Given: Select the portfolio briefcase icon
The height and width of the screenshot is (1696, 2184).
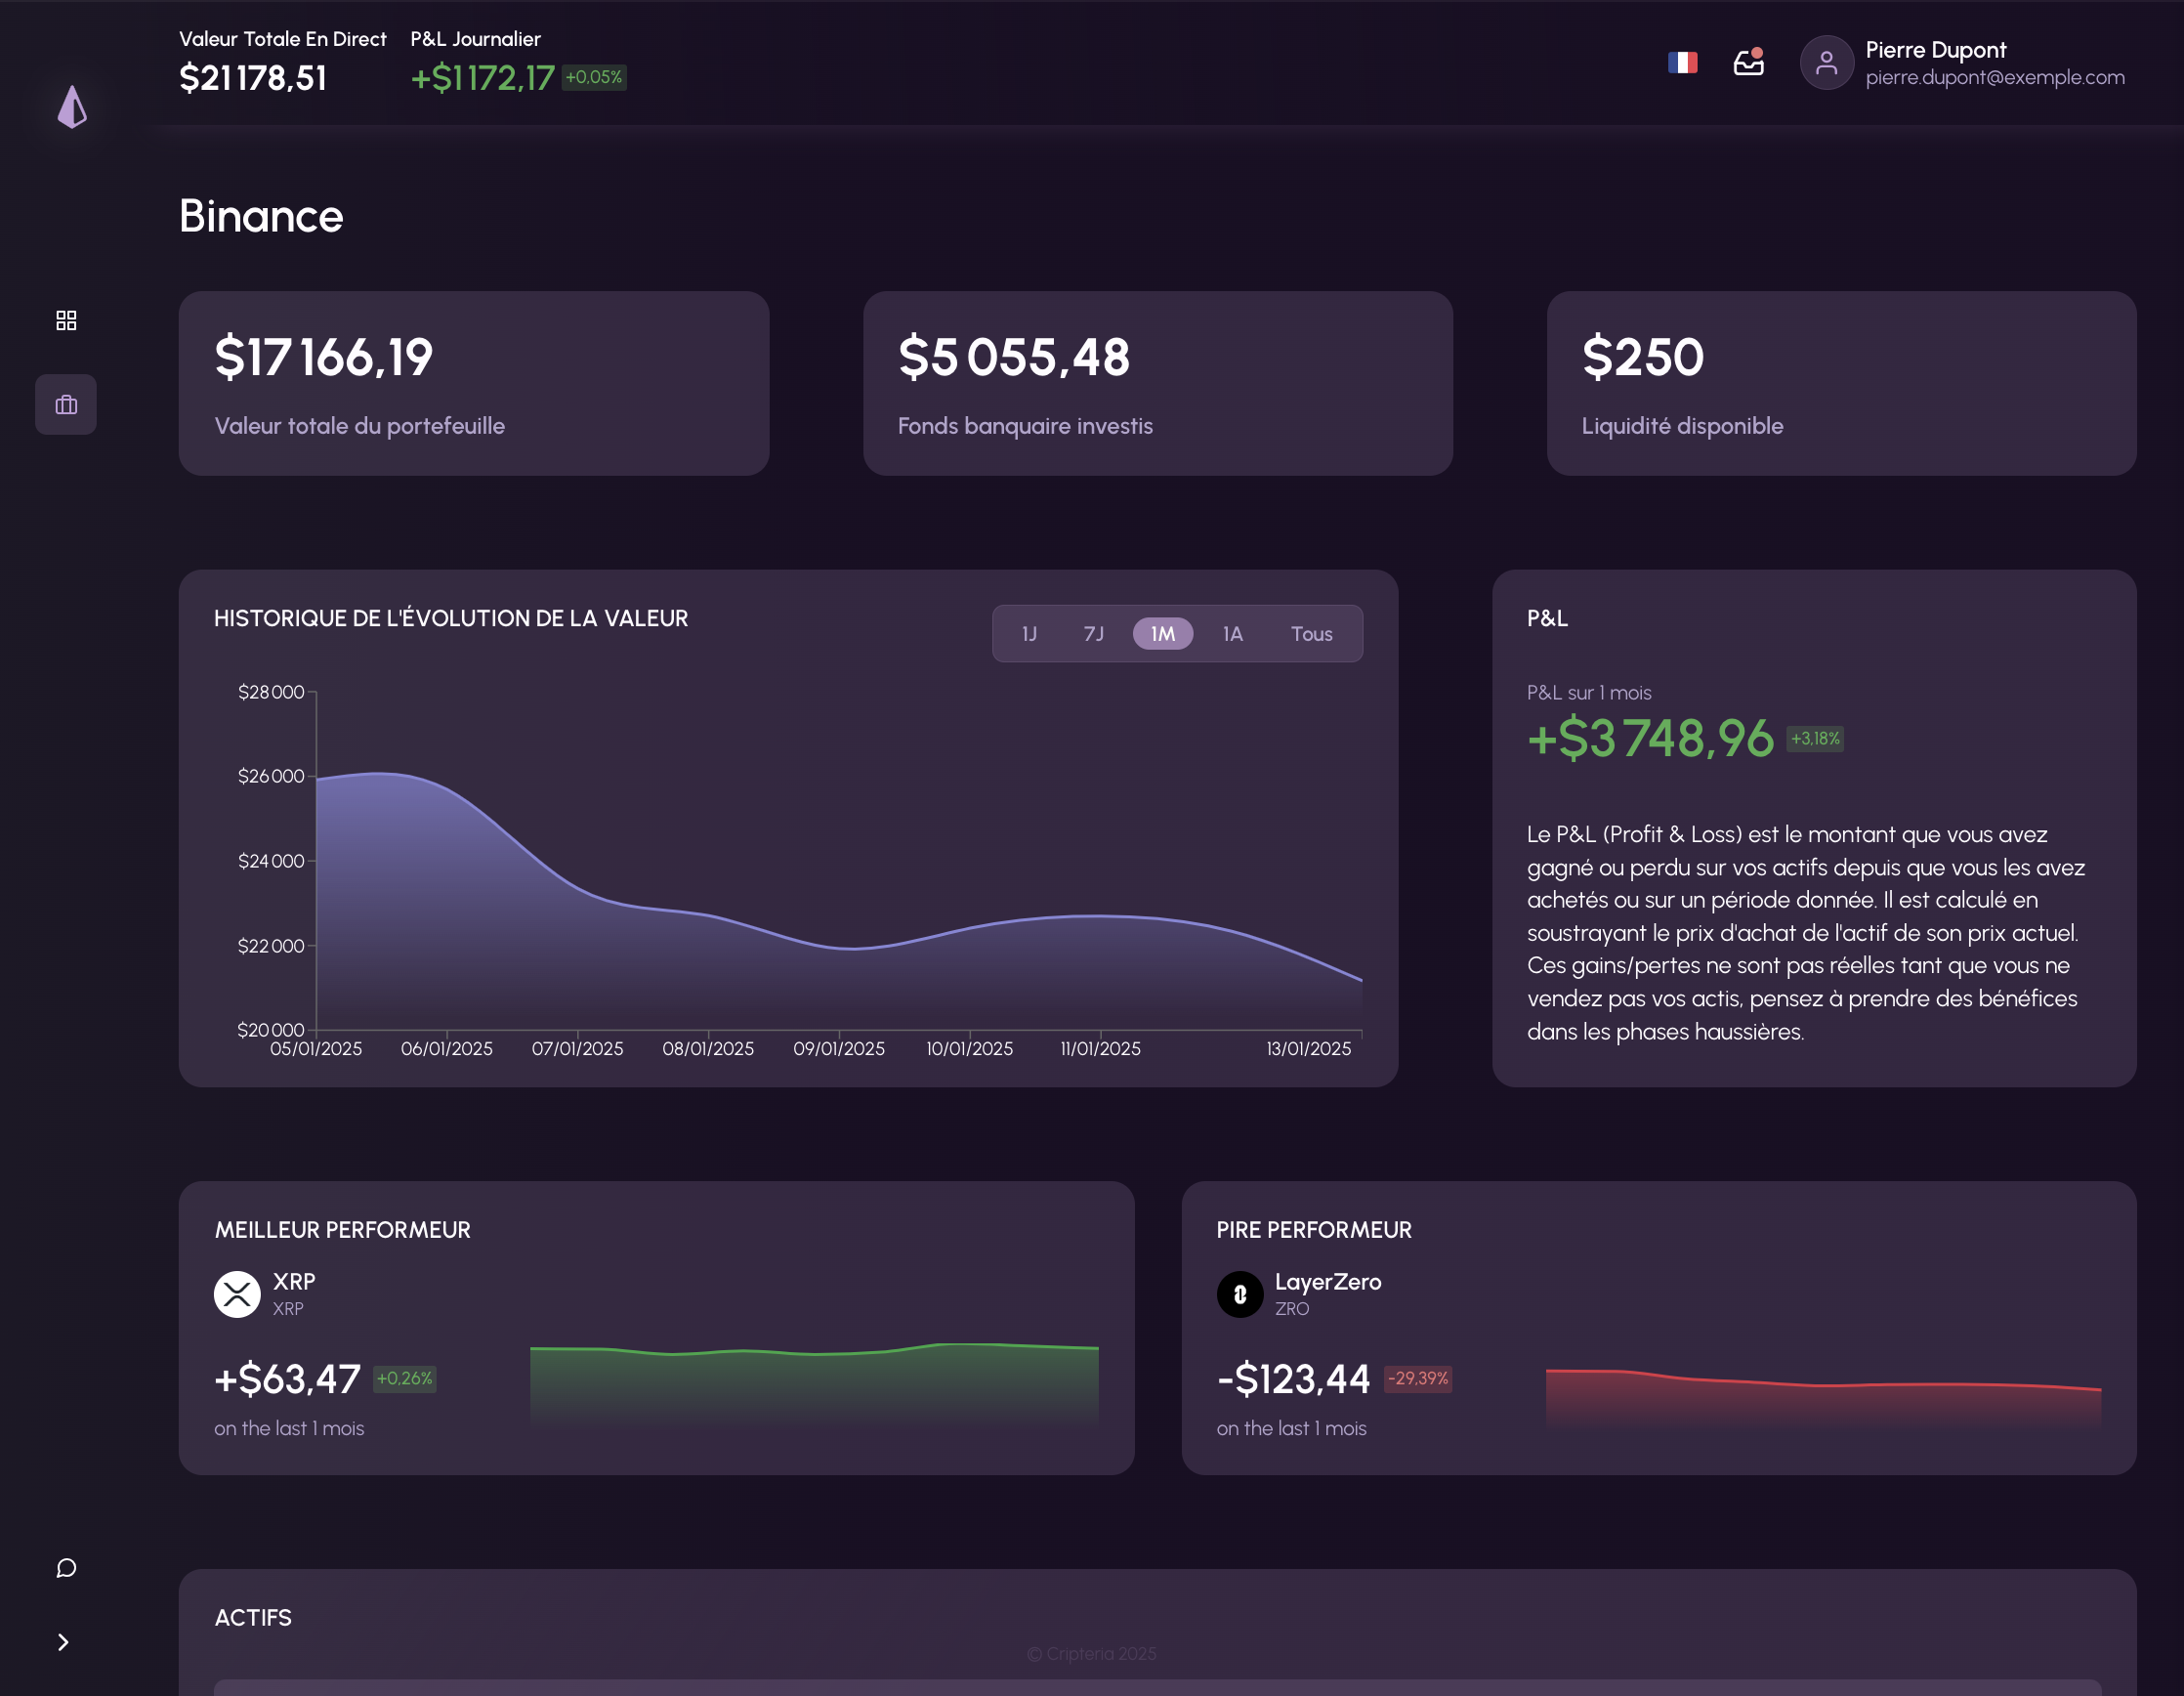Looking at the screenshot, I should point(66,405).
